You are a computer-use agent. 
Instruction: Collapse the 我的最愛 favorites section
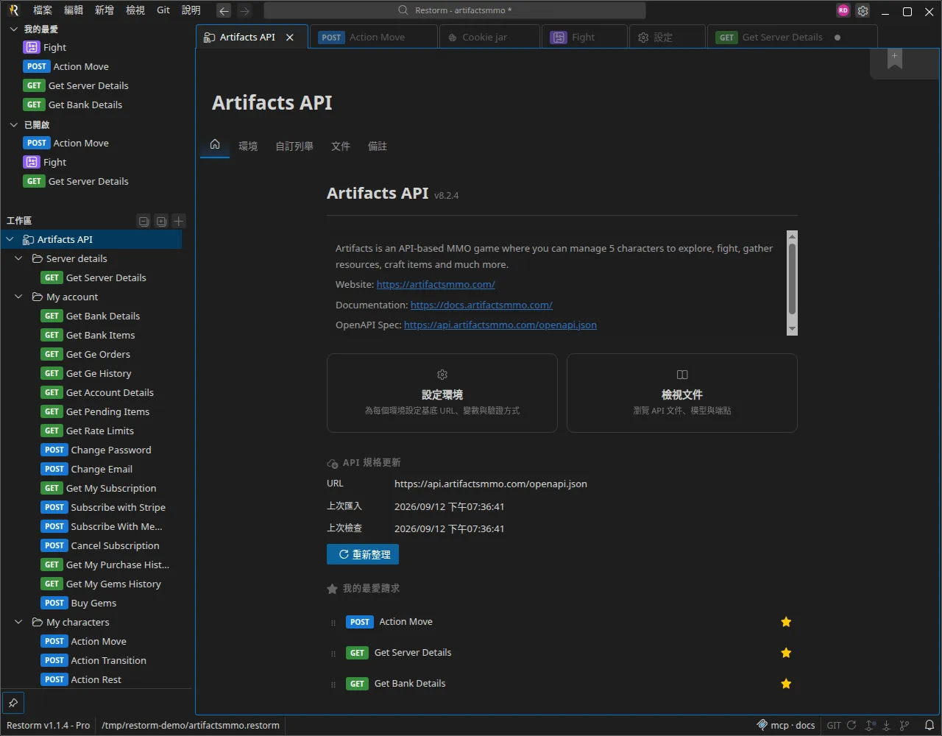[13, 29]
